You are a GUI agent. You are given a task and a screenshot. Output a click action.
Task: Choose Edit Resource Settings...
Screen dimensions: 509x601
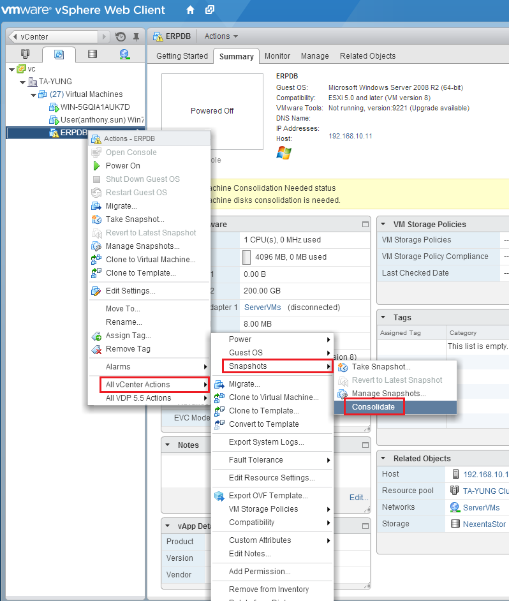pyautogui.click(x=272, y=478)
